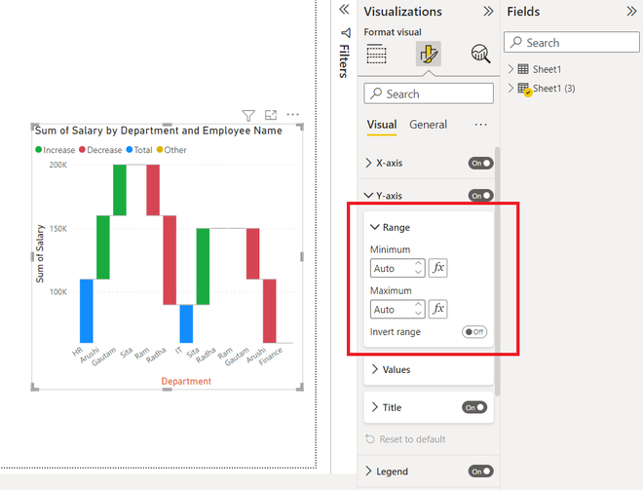Click Sheet1 table icon
643x490 pixels.
pos(523,69)
